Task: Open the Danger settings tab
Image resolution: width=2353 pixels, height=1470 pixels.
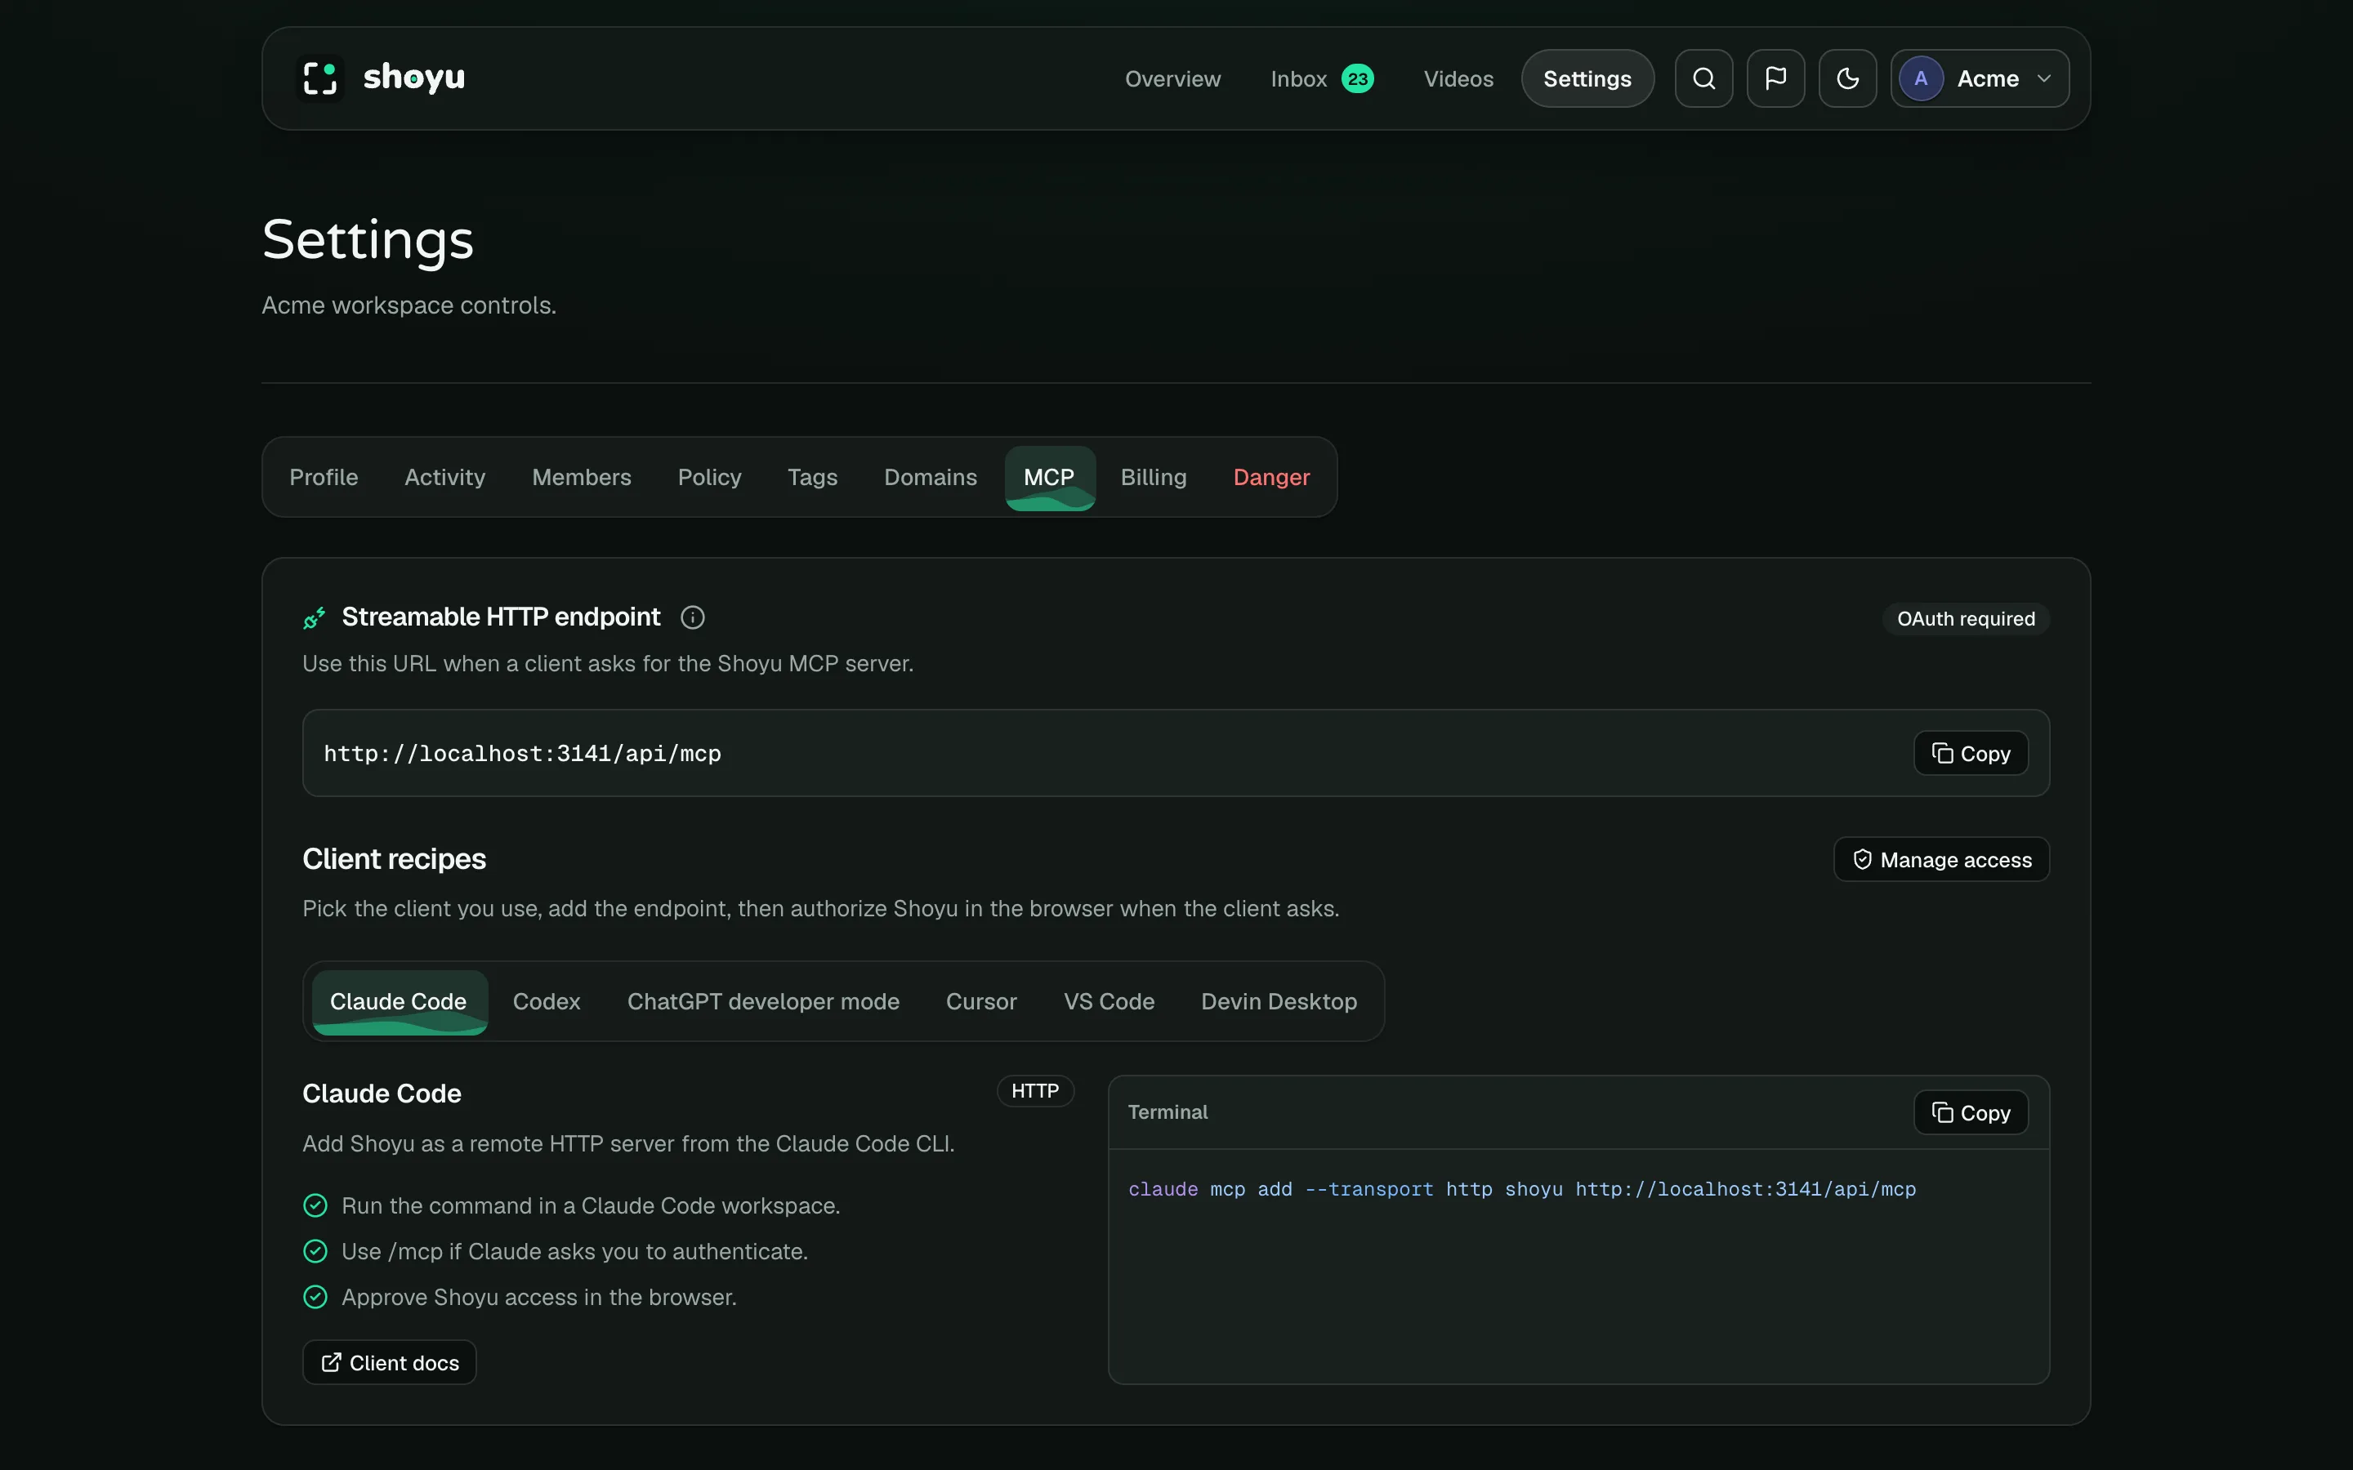Action: point(1270,478)
